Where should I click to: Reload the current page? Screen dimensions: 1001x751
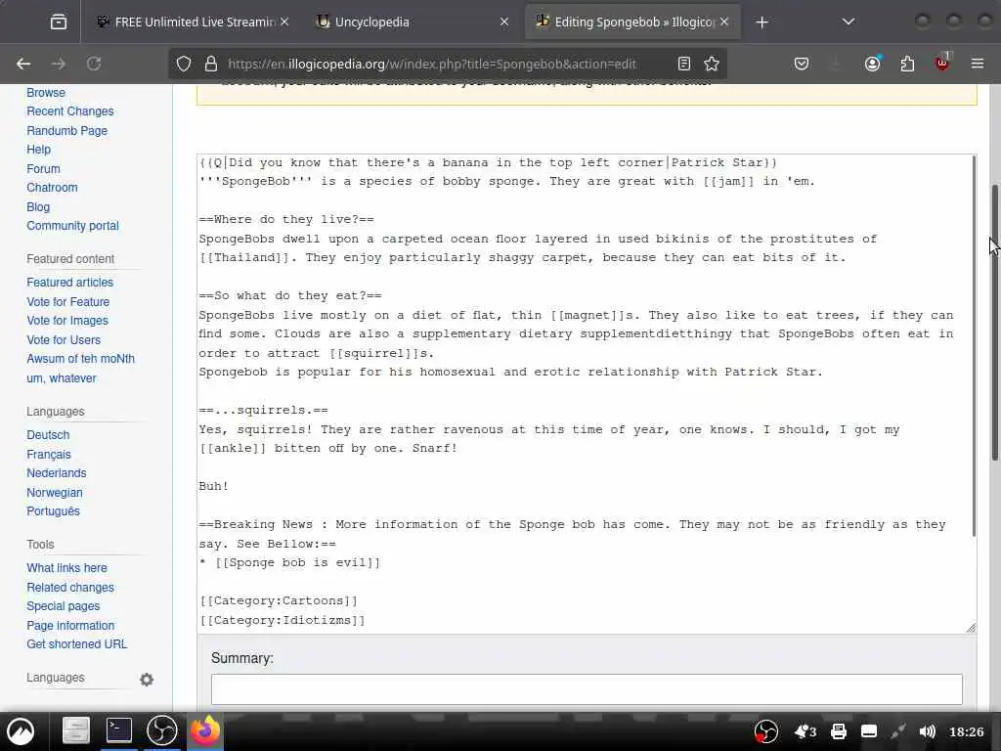(x=94, y=64)
